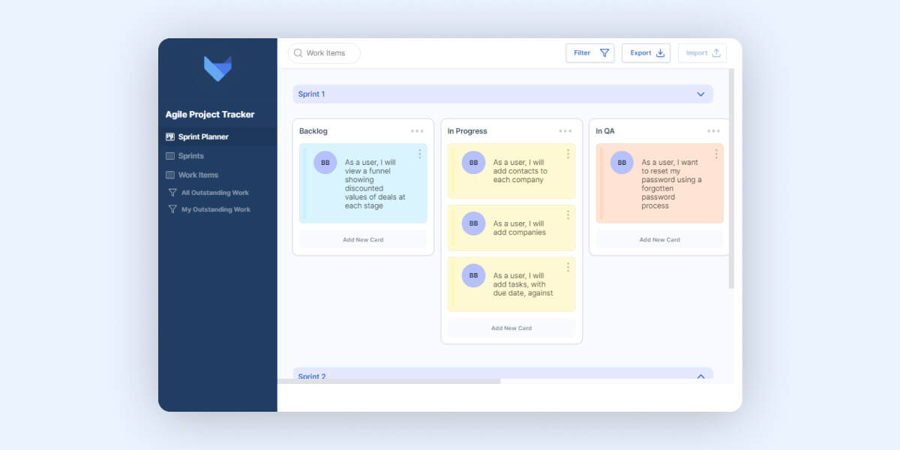Open the Backlog column options menu

tap(418, 130)
